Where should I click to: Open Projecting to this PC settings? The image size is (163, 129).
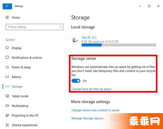click(25, 115)
